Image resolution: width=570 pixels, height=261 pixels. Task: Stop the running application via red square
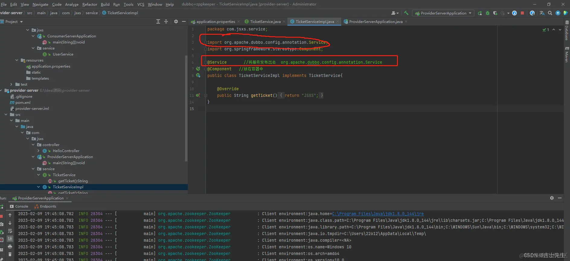(x=522, y=13)
